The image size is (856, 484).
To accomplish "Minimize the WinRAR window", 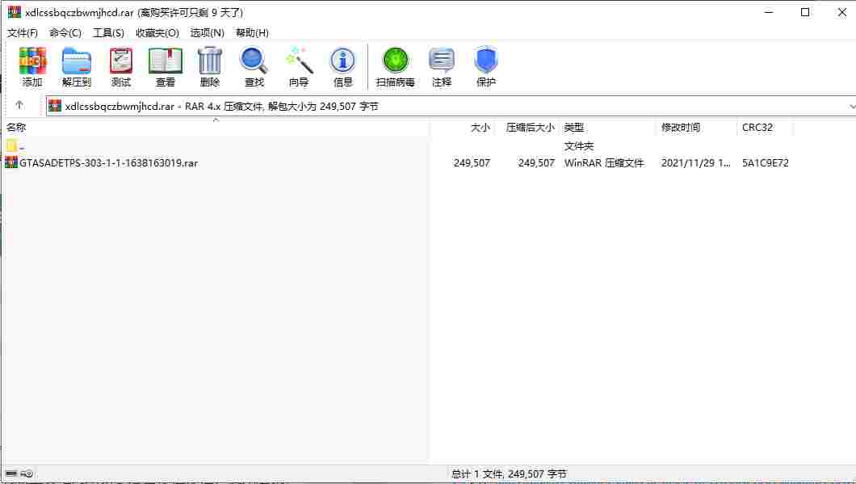I will coord(770,12).
